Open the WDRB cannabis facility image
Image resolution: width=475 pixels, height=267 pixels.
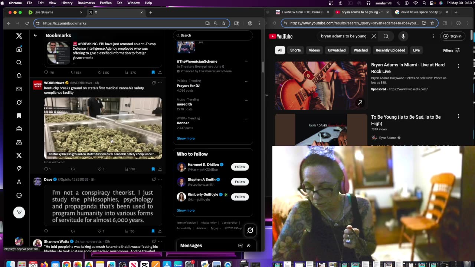[103, 128]
